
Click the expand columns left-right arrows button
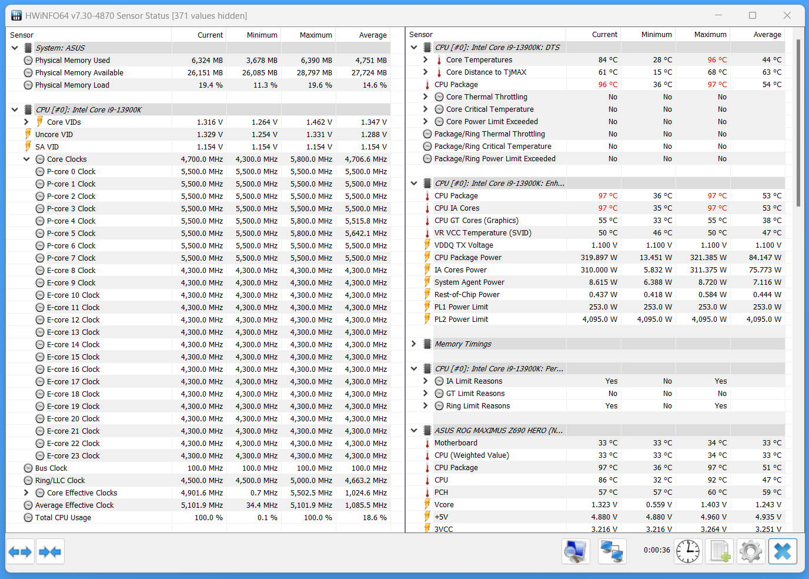(x=20, y=552)
